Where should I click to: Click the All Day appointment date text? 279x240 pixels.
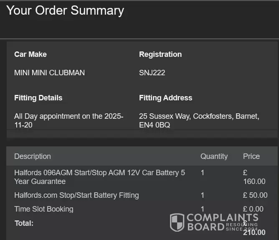(68, 120)
